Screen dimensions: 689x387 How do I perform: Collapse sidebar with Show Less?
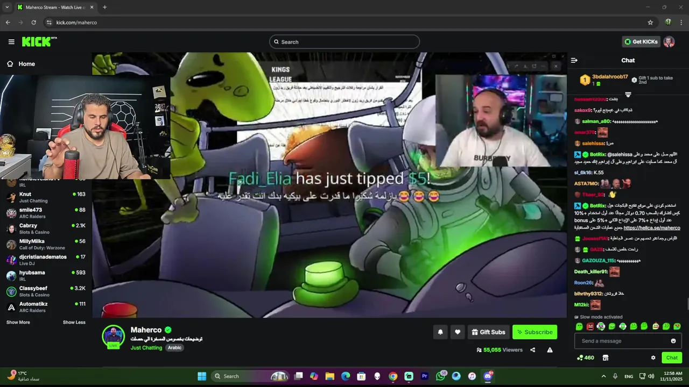(x=74, y=322)
